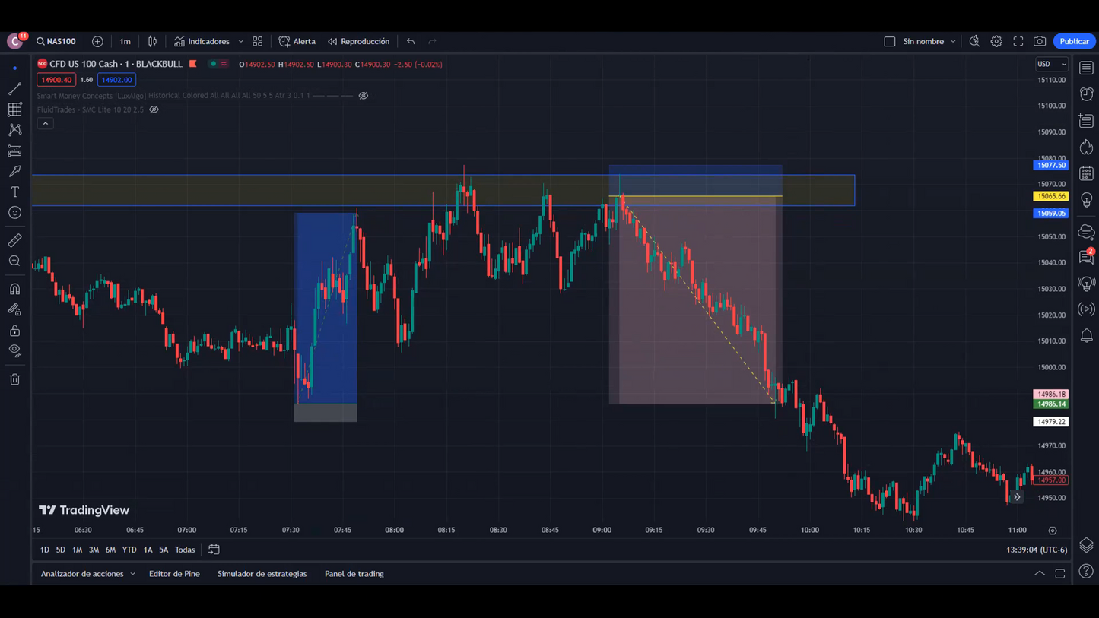This screenshot has height=618, width=1099.
Task: Select the Text annotation tool
Action: coord(14,192)
